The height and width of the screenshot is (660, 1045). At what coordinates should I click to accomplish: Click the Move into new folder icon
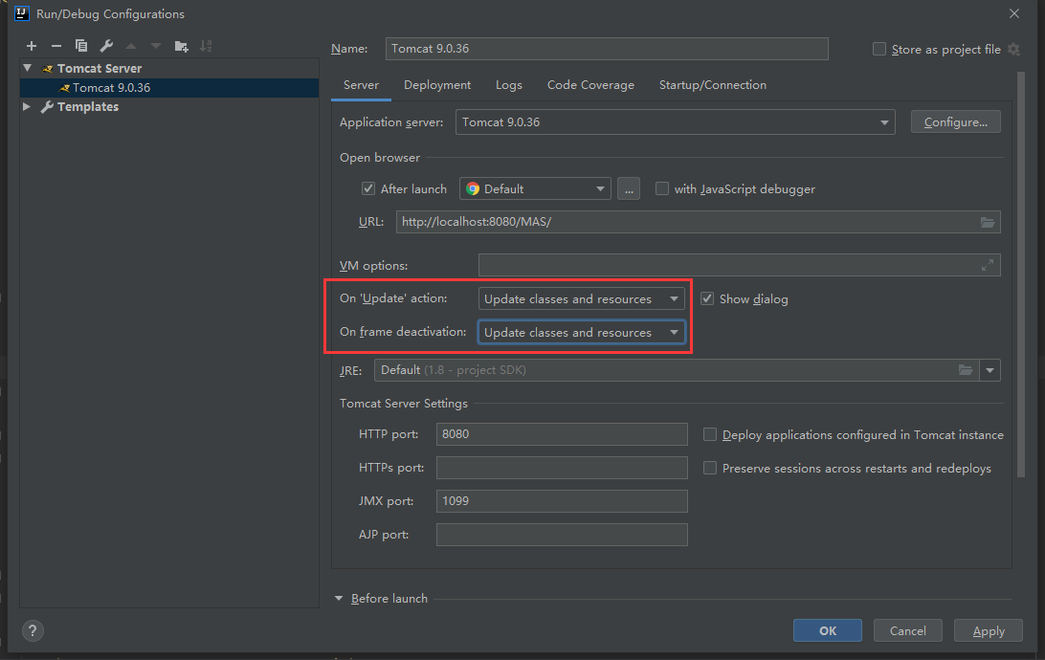tap(181, 46)
